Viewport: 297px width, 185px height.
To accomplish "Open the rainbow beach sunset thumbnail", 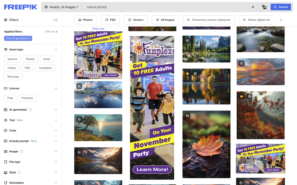I will (261, 72).
